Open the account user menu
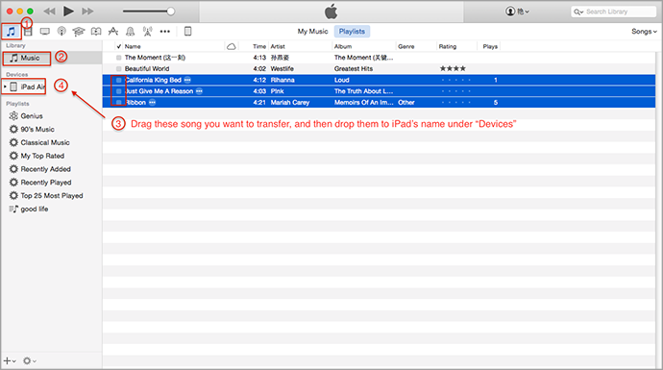663x370 pixels. (517, 12)
